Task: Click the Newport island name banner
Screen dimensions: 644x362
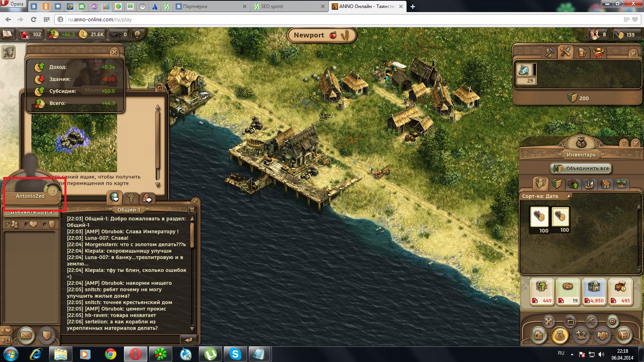Action: [322, 35]
